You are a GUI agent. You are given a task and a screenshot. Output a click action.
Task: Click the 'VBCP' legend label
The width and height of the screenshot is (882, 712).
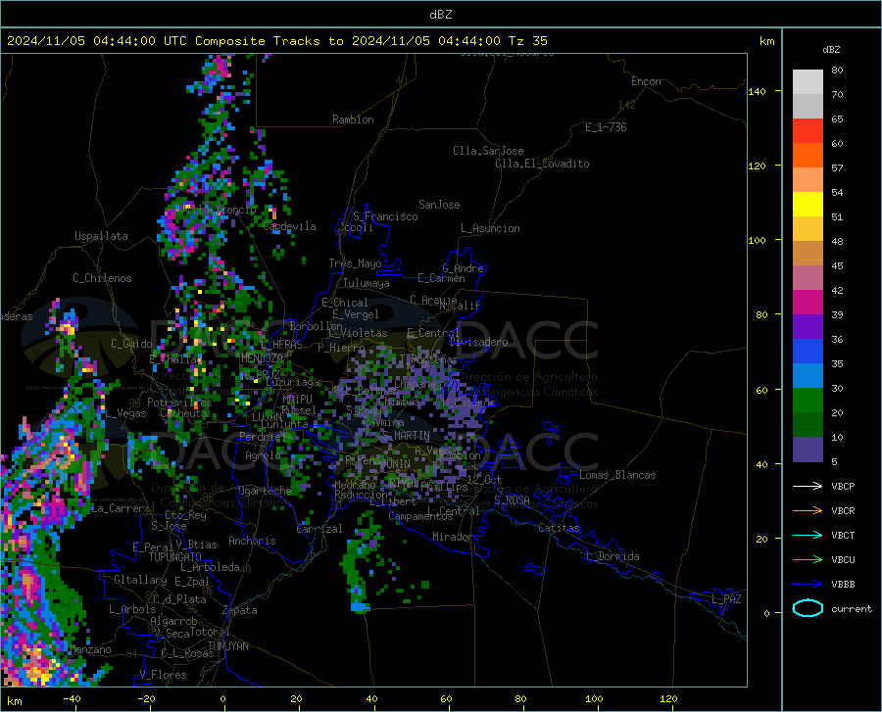pos(843,486)
